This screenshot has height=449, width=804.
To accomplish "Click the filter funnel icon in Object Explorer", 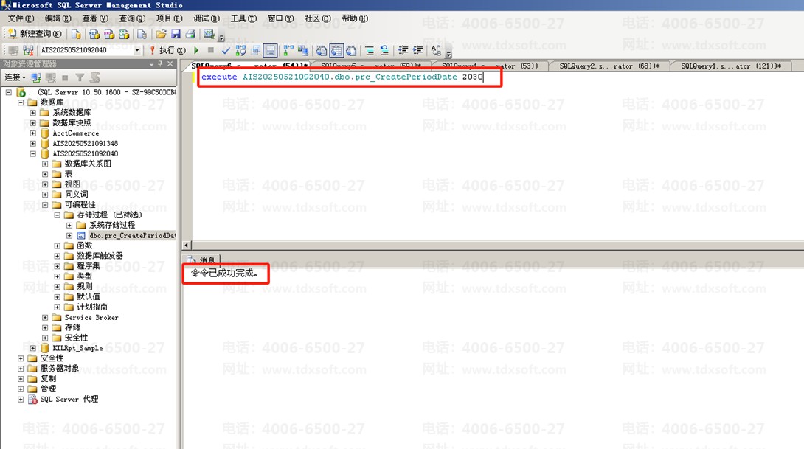I will point(80,77).
